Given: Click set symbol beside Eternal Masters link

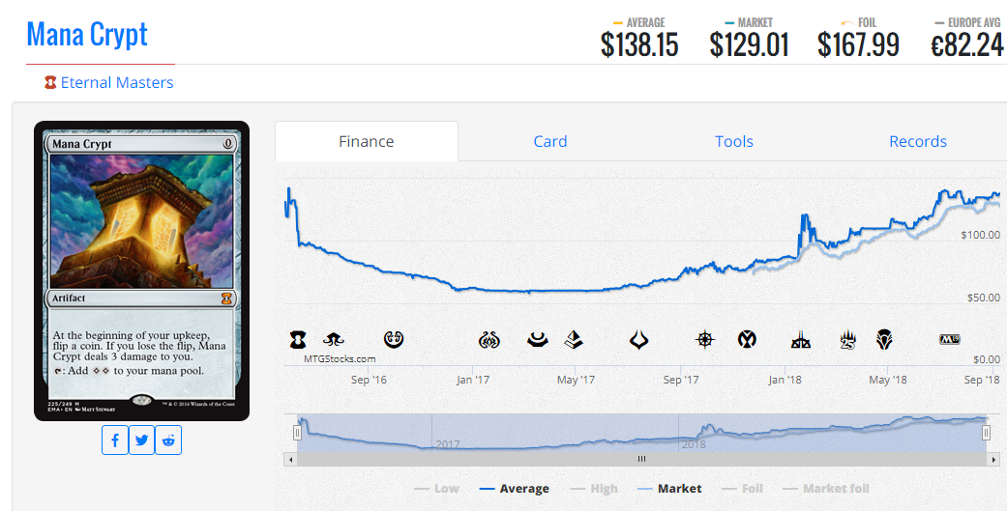Looking at the screenshot, I should tap(50, 83).
